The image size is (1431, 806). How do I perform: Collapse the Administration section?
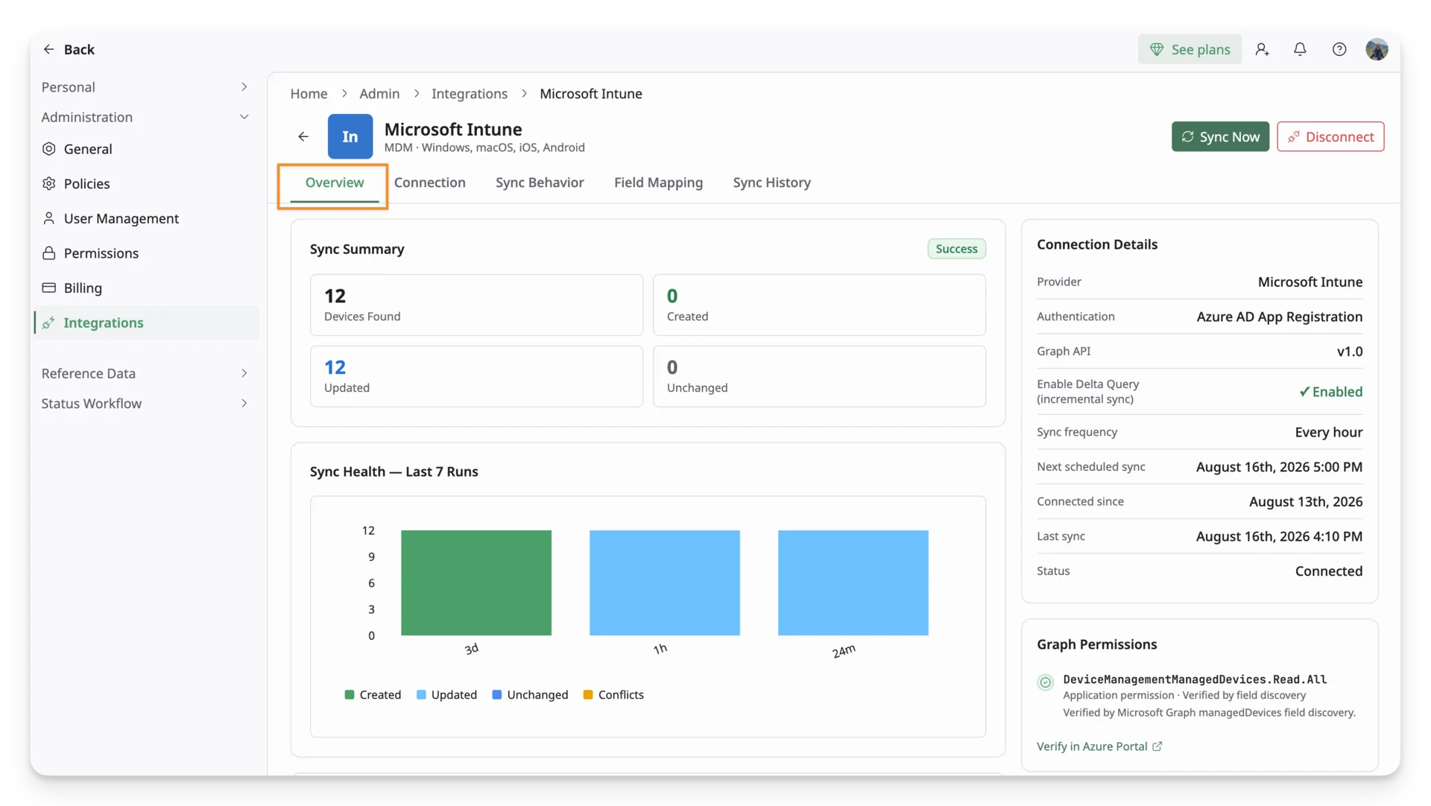[244, 117]
